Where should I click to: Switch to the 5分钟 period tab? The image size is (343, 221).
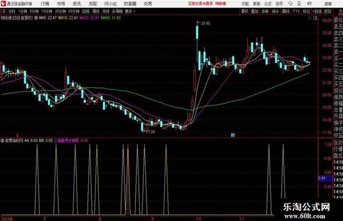coord(34,11)
